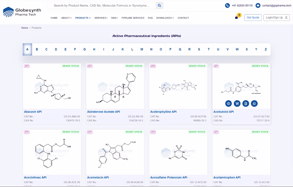This screenshot has height=187, width=293.
Task: Click CAS number 136470-78-5
Action: [73, 120]
